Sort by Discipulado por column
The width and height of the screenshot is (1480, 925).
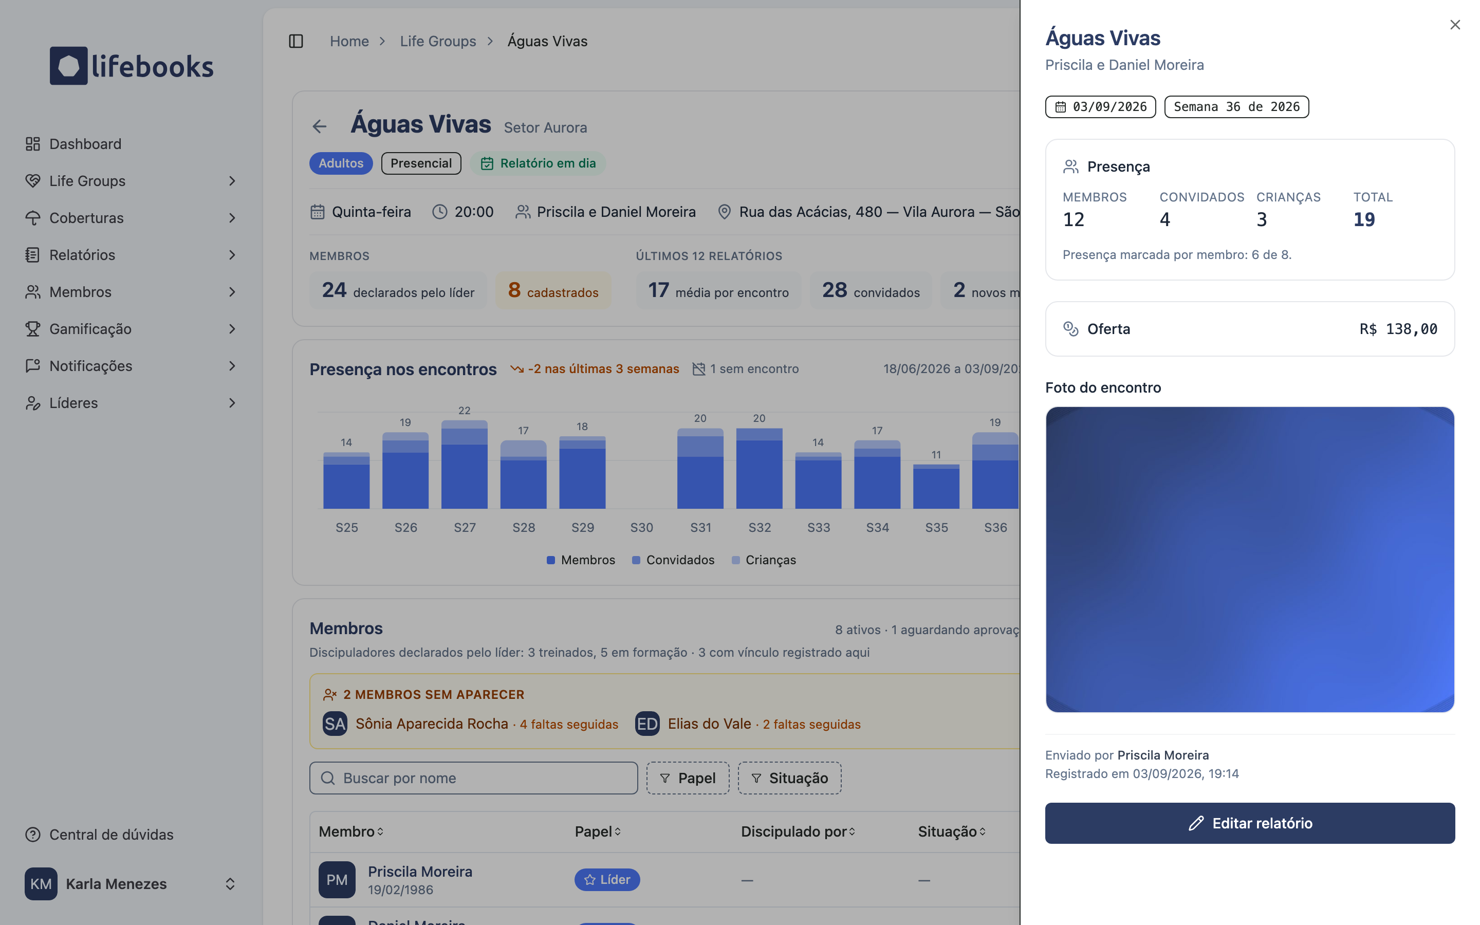click(798, 831)
